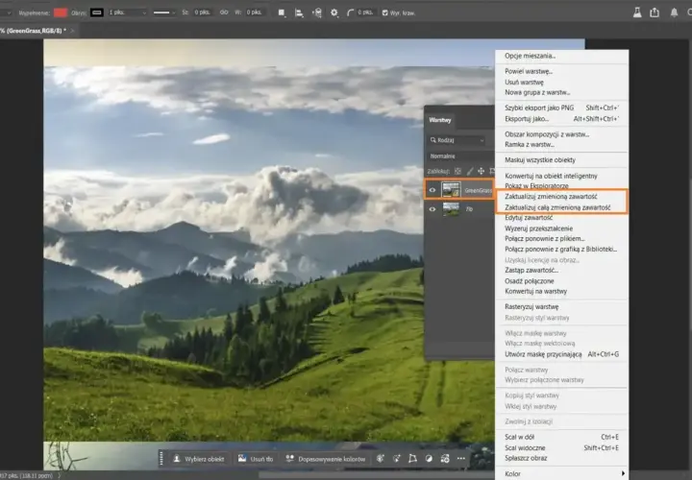
Task: Click the Sz. width input field
Action: click(x=202, y=12)
